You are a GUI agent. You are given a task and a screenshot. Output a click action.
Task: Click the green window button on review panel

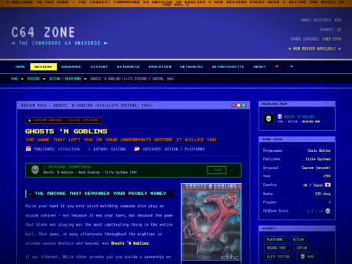click(244, 106)
